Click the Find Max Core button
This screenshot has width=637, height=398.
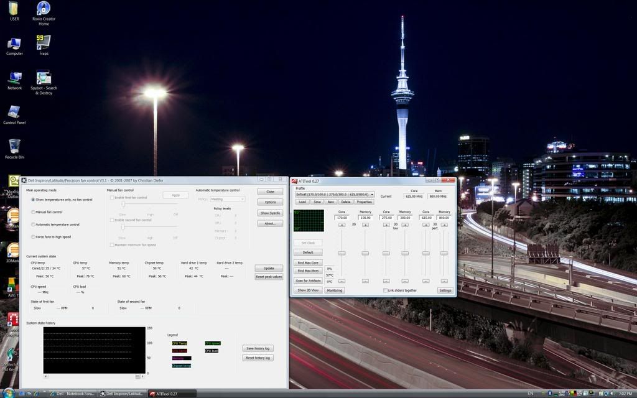point(308,263)
